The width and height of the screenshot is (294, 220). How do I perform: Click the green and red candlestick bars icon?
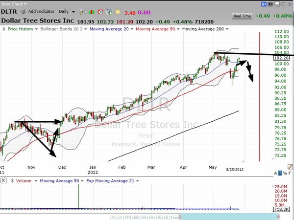click(92, 12)
